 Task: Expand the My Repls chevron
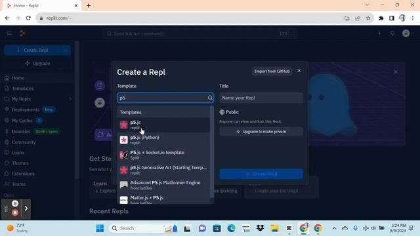pos(70,99)
